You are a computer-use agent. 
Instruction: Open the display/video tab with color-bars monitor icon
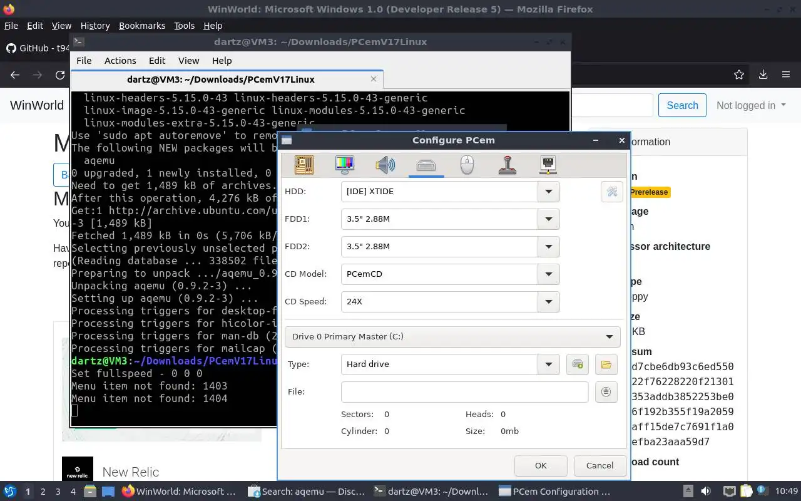[345, 165]
